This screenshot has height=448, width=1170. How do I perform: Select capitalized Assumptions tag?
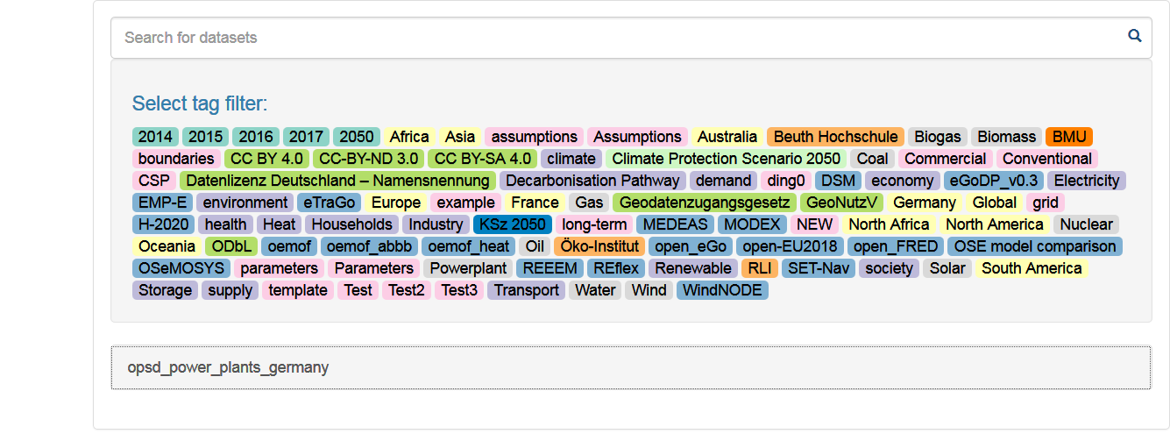[637, 137]
